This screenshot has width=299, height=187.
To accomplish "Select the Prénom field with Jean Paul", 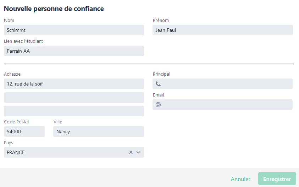I will 223,30.
